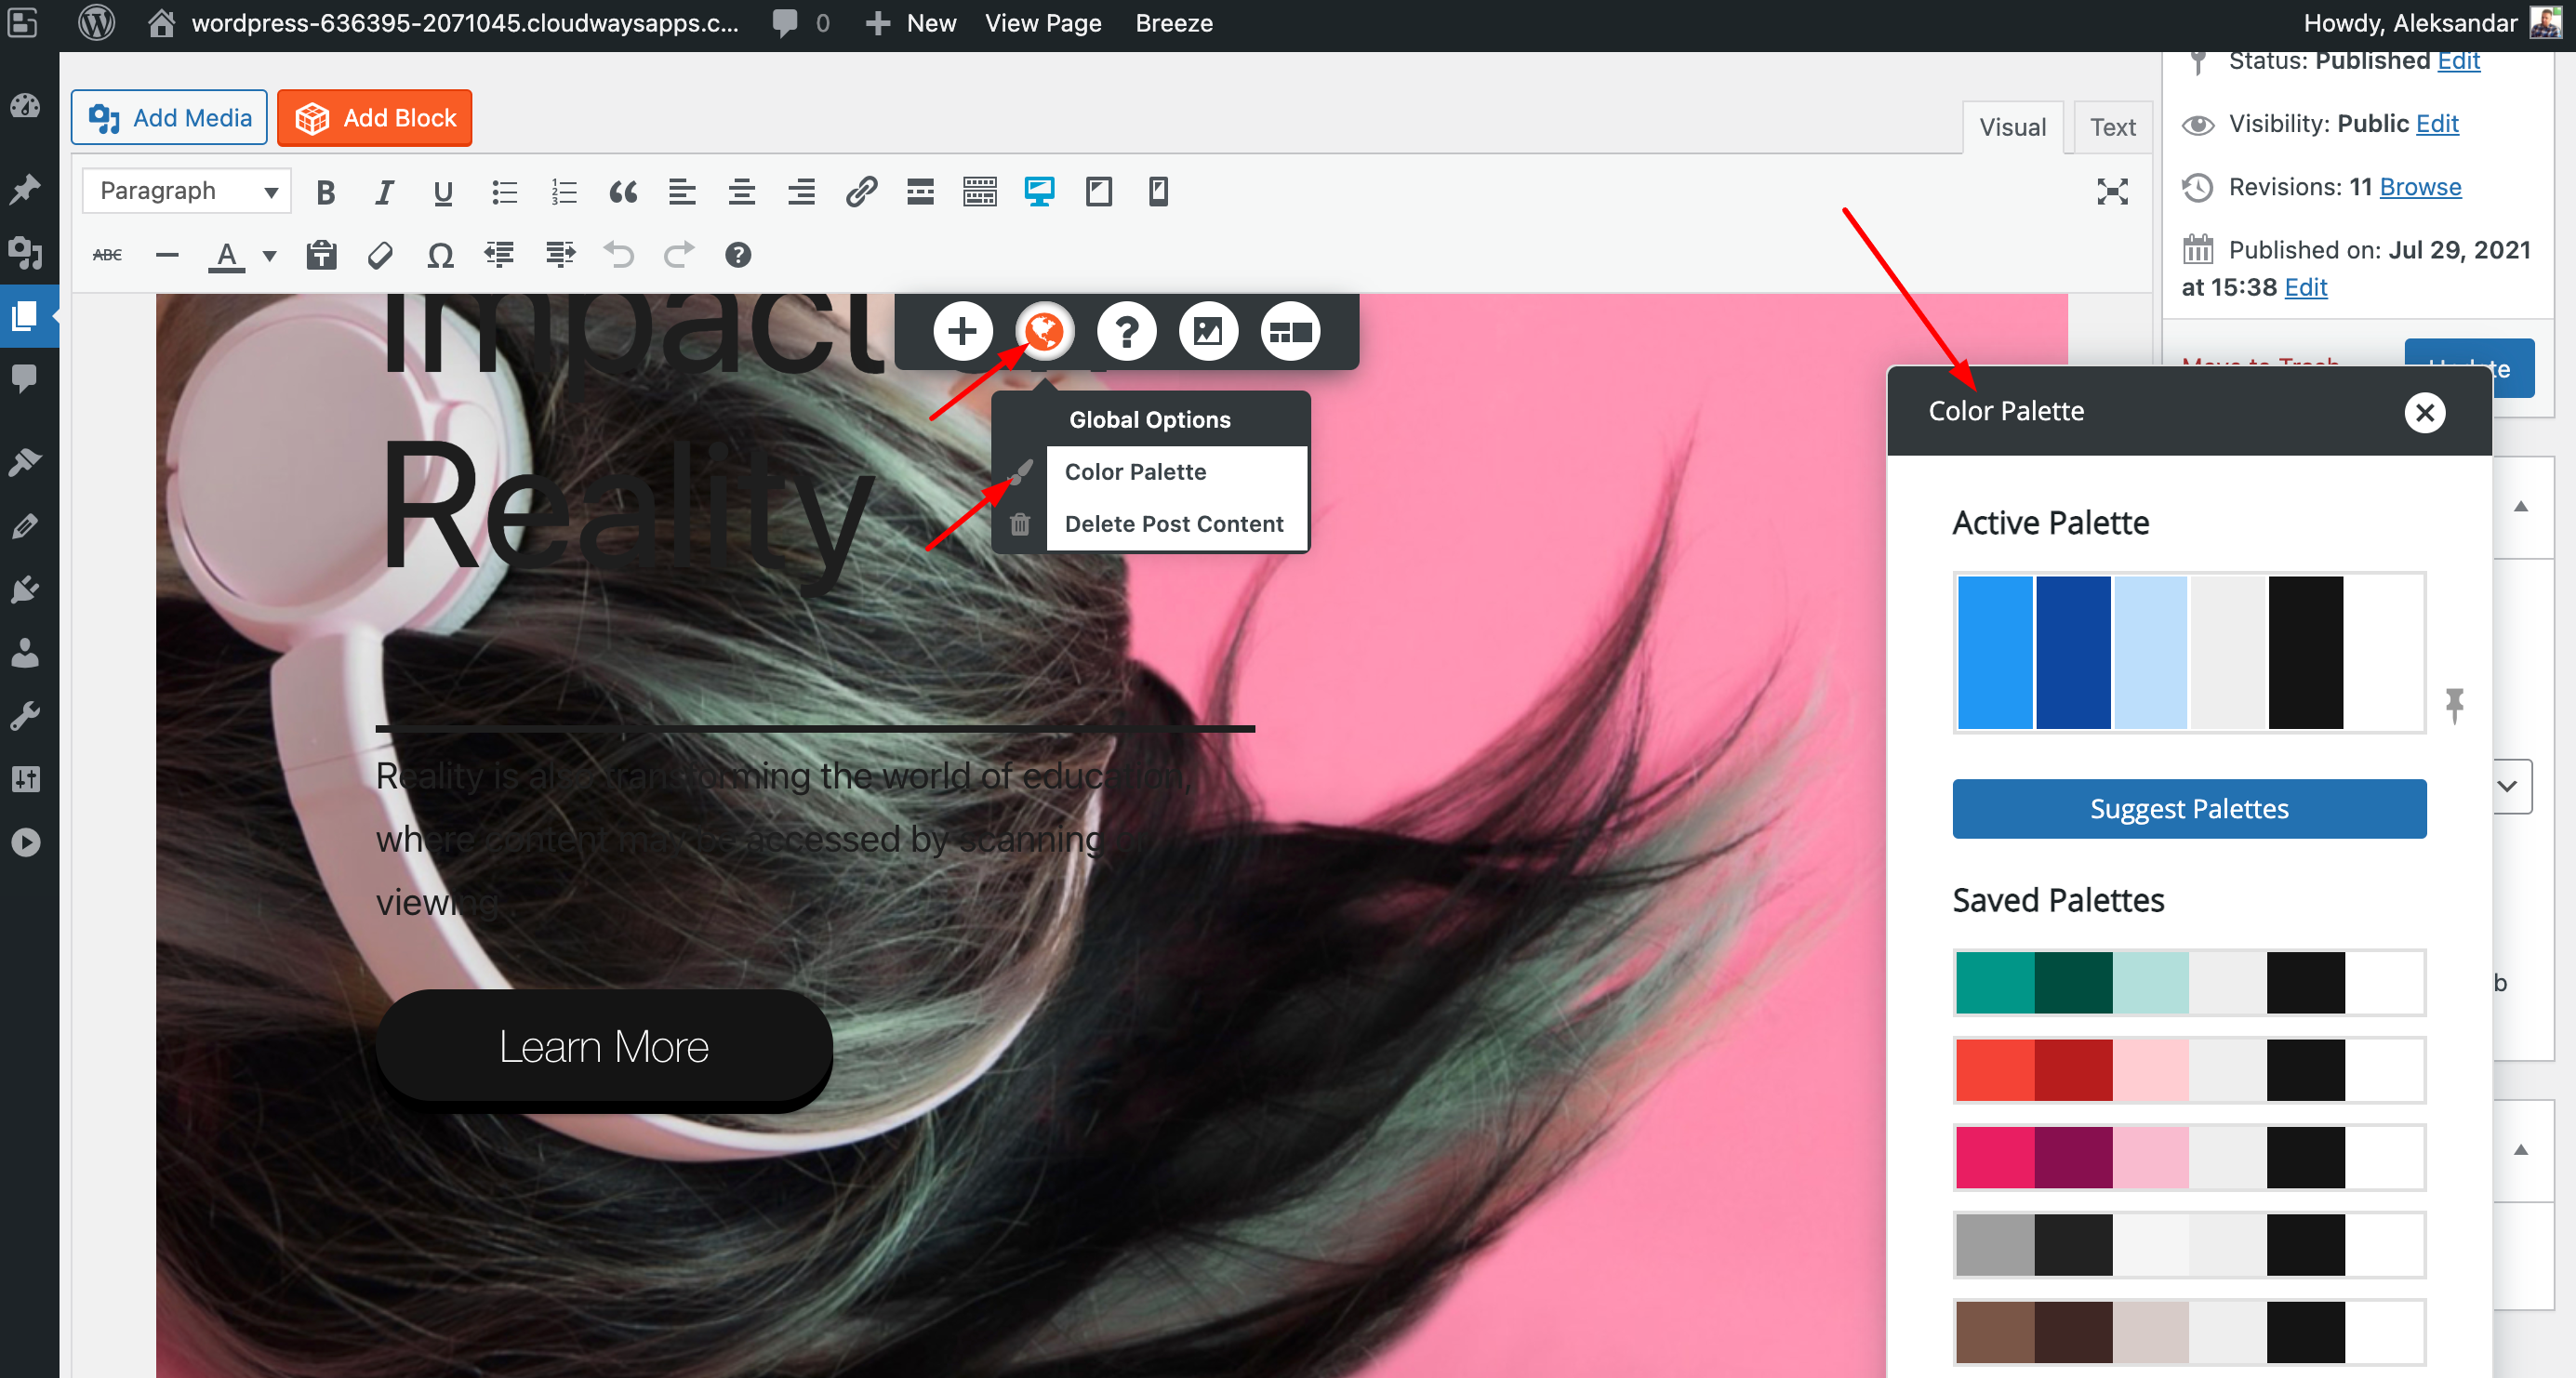Select the teal green saved palette
Image resolution: width=2576 pixels, height=1378 pixels.
pyautogui.click(x=2188, y=983)
